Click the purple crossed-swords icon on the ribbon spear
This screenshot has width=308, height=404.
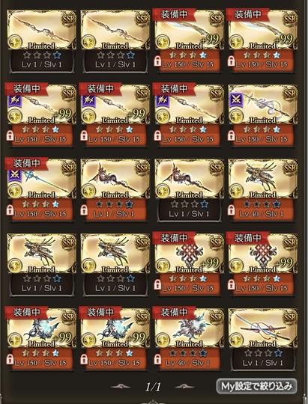click(235, 100)
